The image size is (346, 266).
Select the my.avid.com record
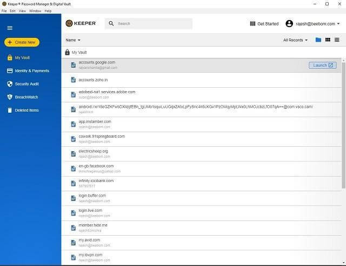[x=202, y=243]
